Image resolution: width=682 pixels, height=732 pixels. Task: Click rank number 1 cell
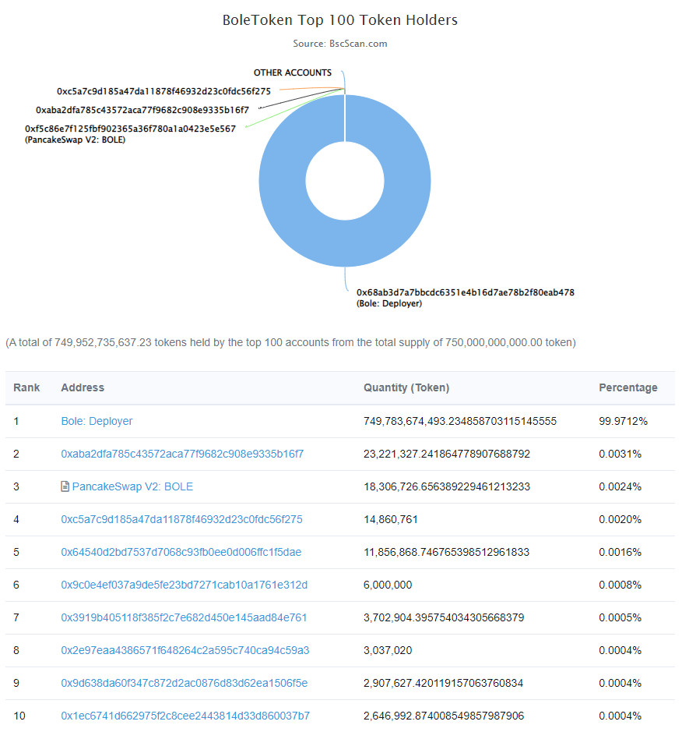click(x=16, y=421)
